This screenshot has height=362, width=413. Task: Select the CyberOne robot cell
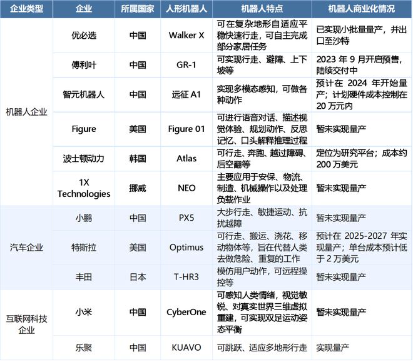(186, 312)
